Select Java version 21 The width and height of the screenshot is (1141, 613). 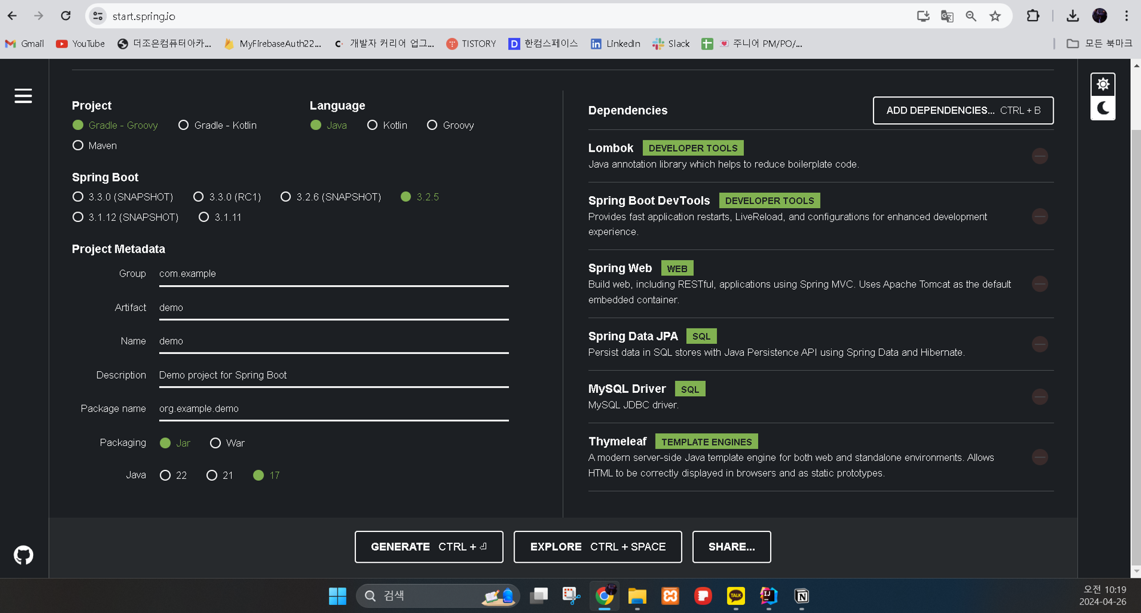220,475
